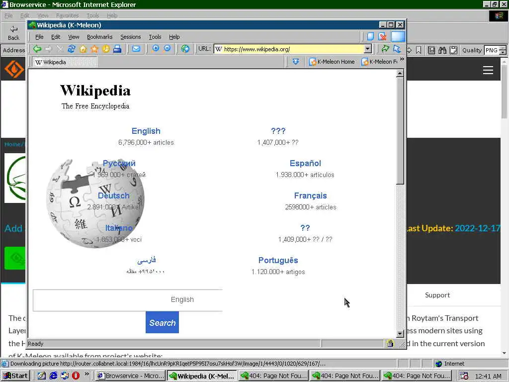Click K-Meleon green Back arrow

pyautogui.click(x=37, y=49)
